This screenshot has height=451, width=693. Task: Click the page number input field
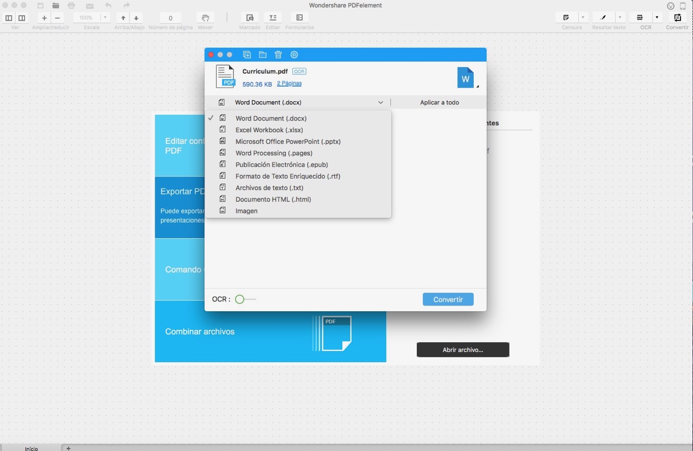(171, 18)
